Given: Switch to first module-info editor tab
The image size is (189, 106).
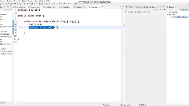Looking at the screenshot, I should click(49, 7).
